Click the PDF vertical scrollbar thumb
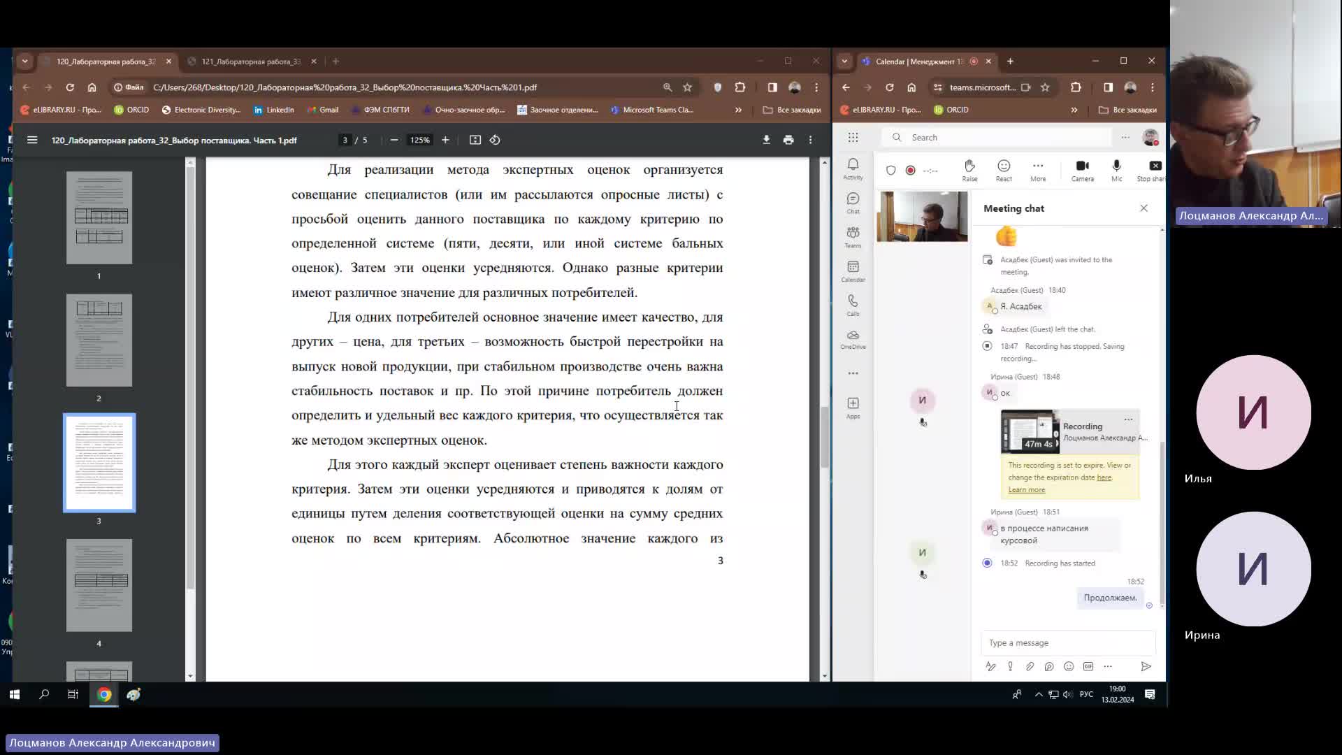Image resolution: width=1342 pixels, height=755 pixels. point(824,436)
